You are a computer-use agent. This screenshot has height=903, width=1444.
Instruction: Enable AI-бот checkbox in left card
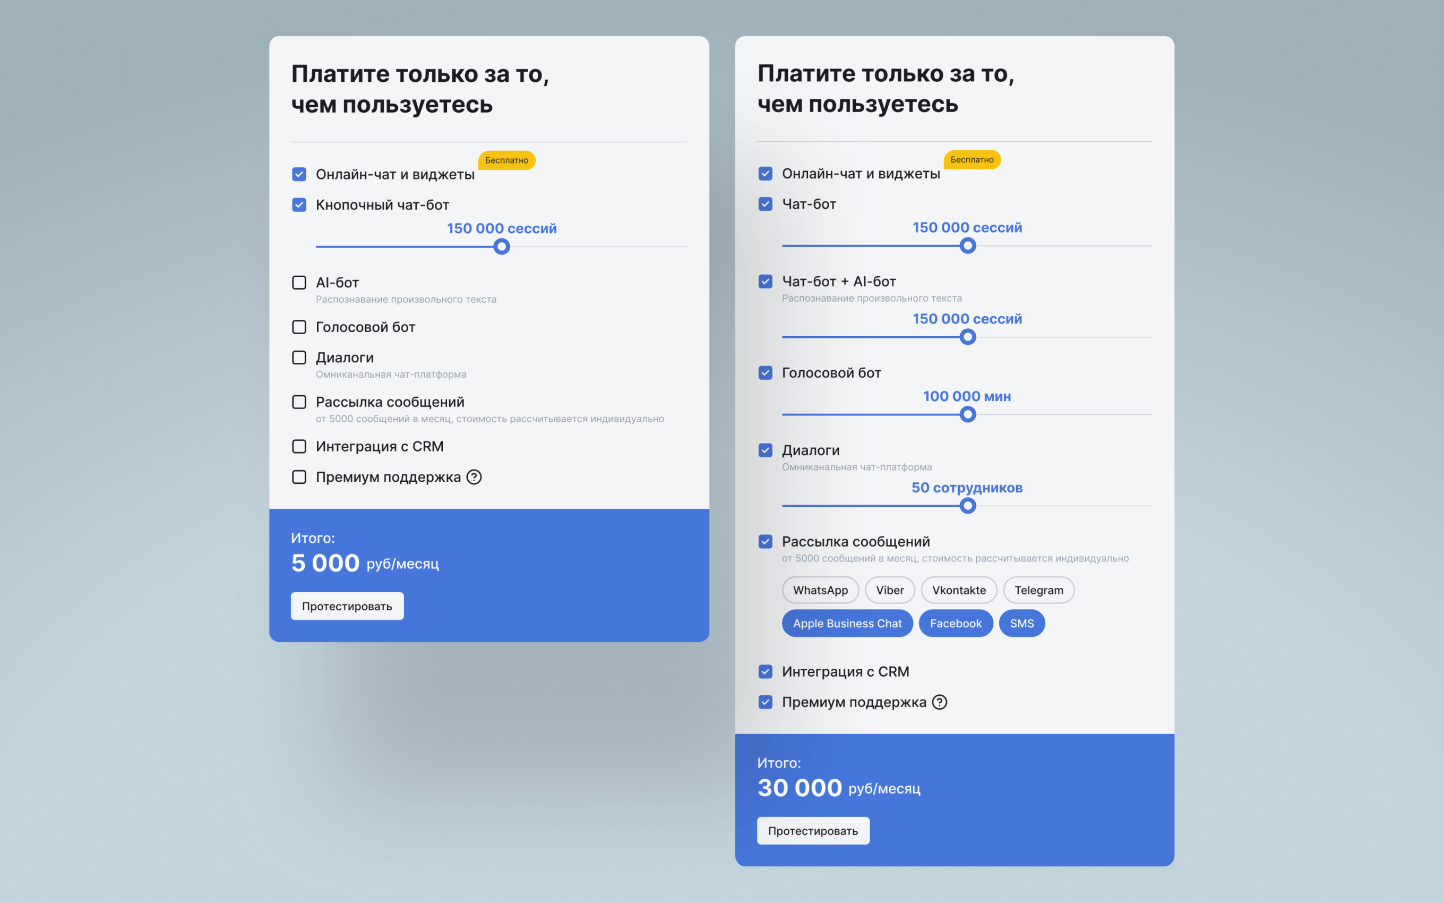(x=299, y=283)
